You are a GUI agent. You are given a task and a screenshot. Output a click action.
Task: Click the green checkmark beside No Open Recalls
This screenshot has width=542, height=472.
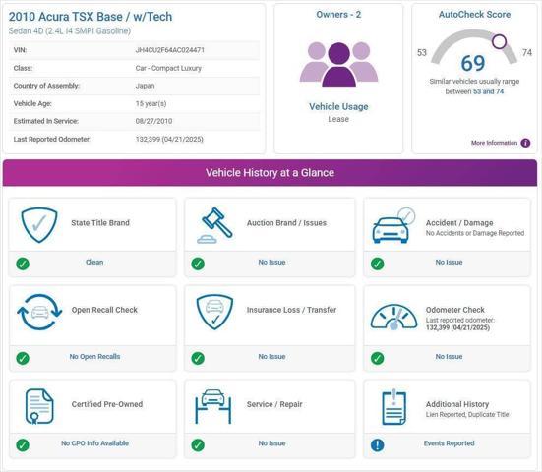[x=23, y=358]
